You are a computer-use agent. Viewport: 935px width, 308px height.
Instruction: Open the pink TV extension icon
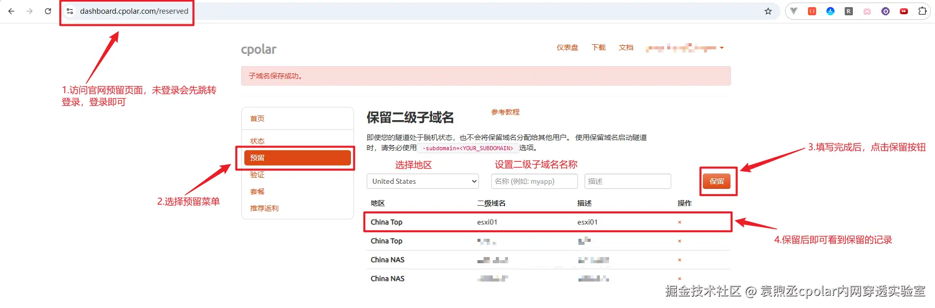867,11
